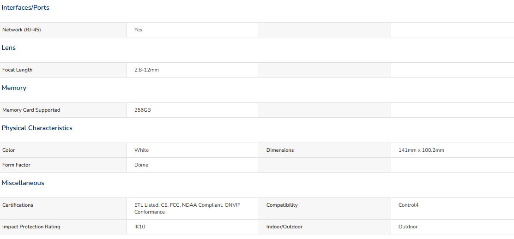
Task: Click the Dimensions label
Action: [x=280, y=150]
